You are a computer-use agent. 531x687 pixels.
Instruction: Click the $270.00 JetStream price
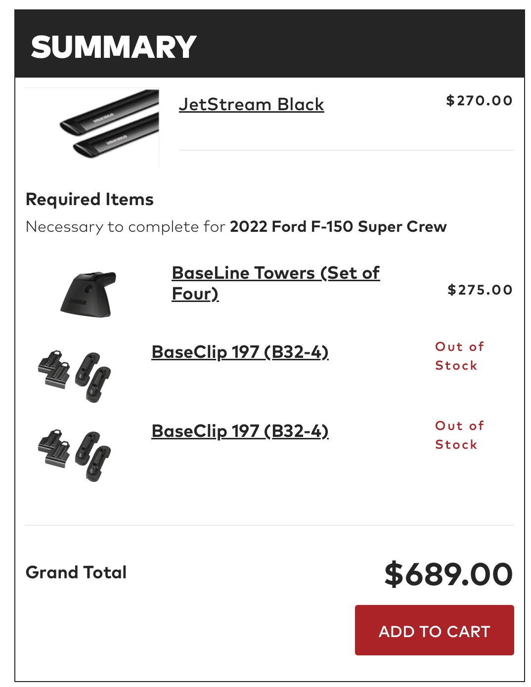click(479, 101)
